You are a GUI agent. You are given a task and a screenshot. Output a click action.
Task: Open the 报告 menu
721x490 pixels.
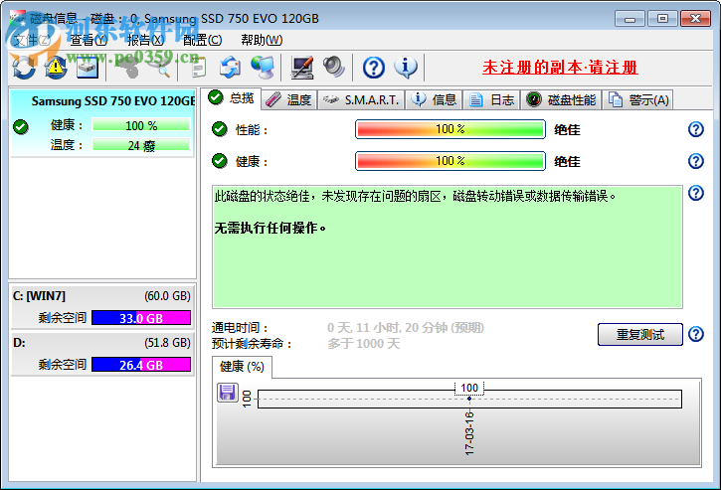click(x=145, y=41)
